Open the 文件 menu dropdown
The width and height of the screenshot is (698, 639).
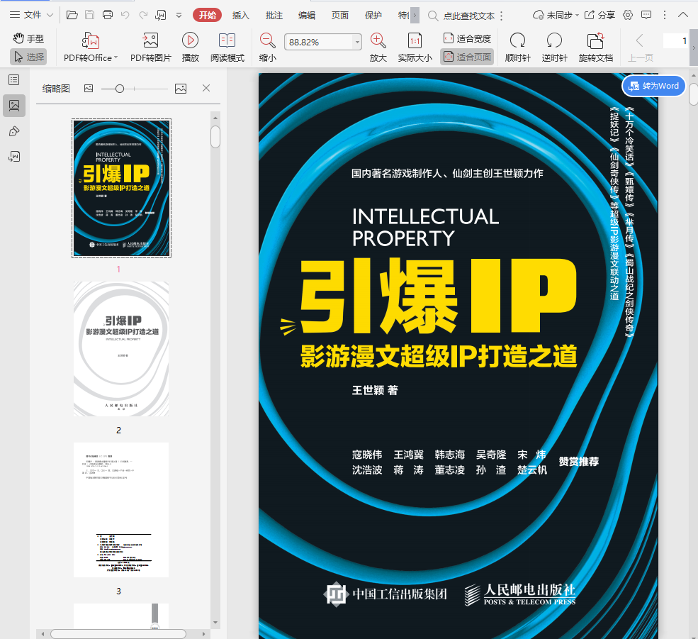click(32, 15)
